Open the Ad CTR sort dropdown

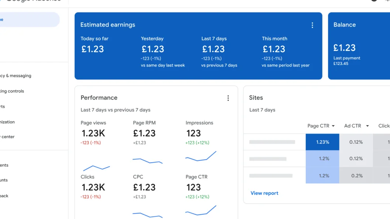point(356,125)
